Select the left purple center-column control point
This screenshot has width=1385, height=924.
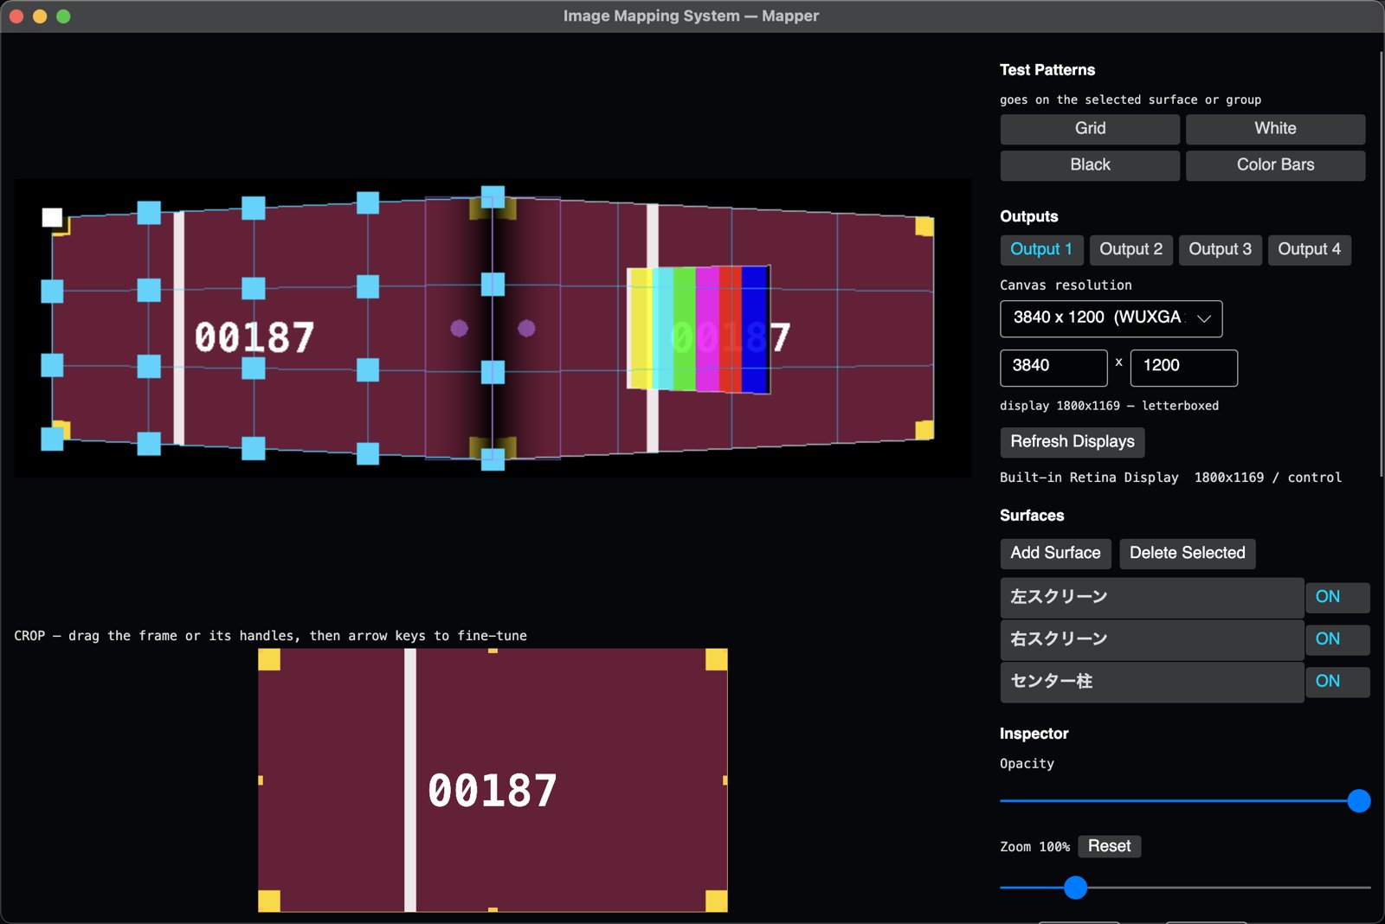460,328
